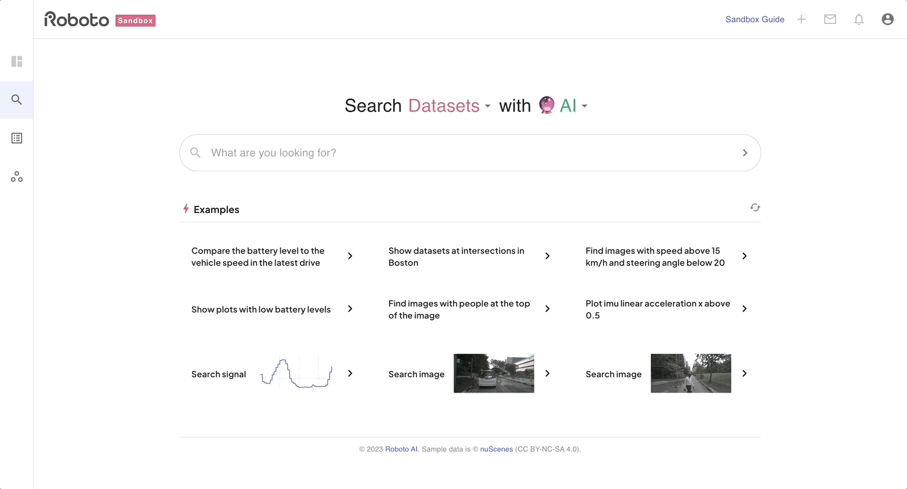Open the Sandbox Guide link
The height and width of the screenshot is (489, 907).
755,20
